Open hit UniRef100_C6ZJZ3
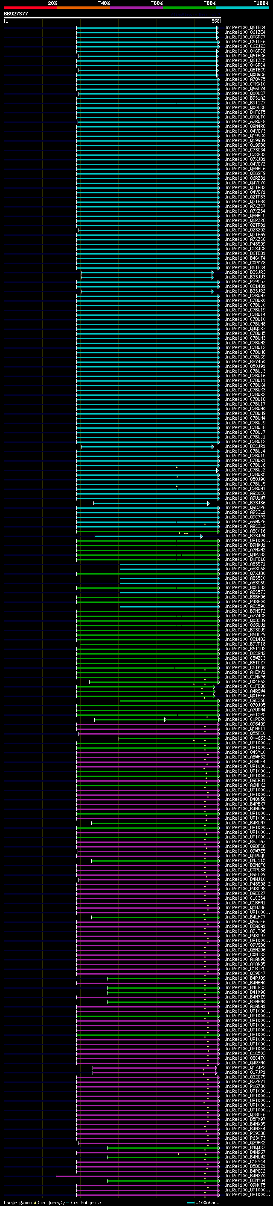 (x=245, y=46)
